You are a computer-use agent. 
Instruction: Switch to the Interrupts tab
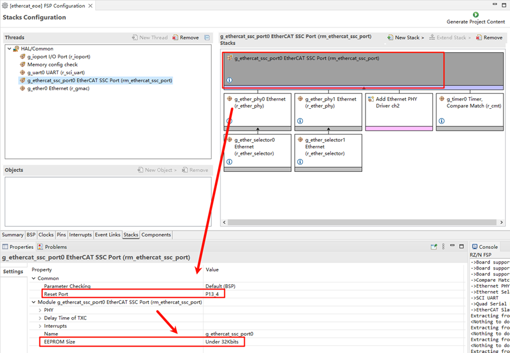click(x=80, y=235)
